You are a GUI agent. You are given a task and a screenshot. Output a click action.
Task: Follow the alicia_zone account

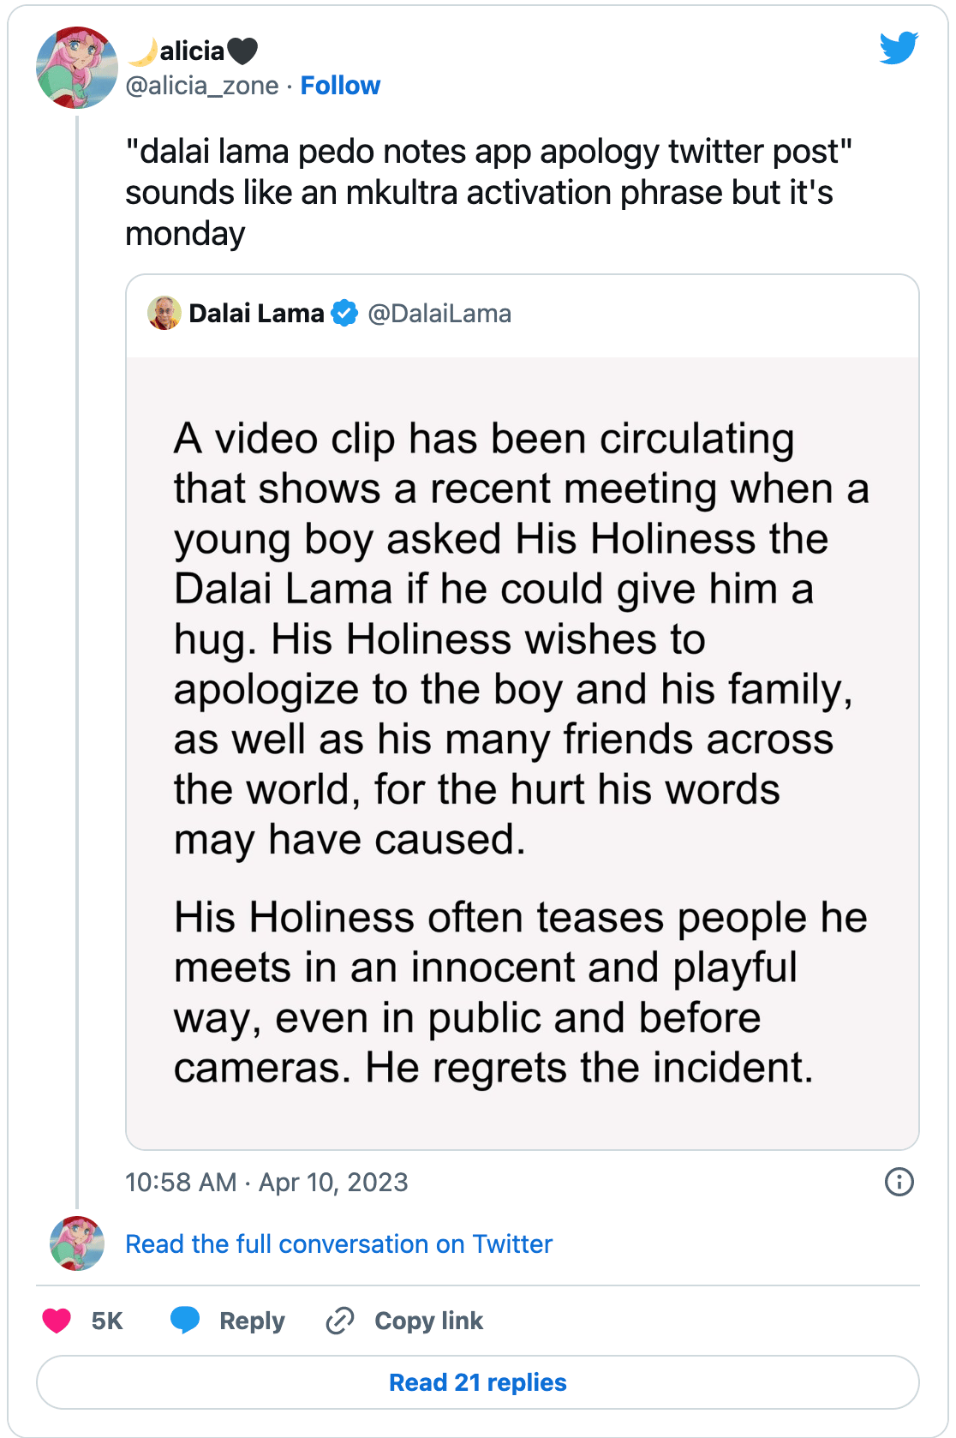340,86
